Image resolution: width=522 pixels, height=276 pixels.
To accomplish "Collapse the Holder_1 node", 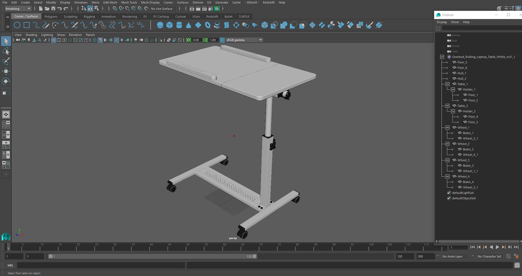I will point(453,89).
